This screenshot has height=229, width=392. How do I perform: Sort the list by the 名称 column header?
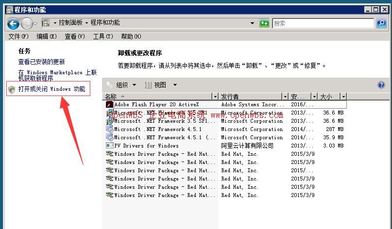155,97
